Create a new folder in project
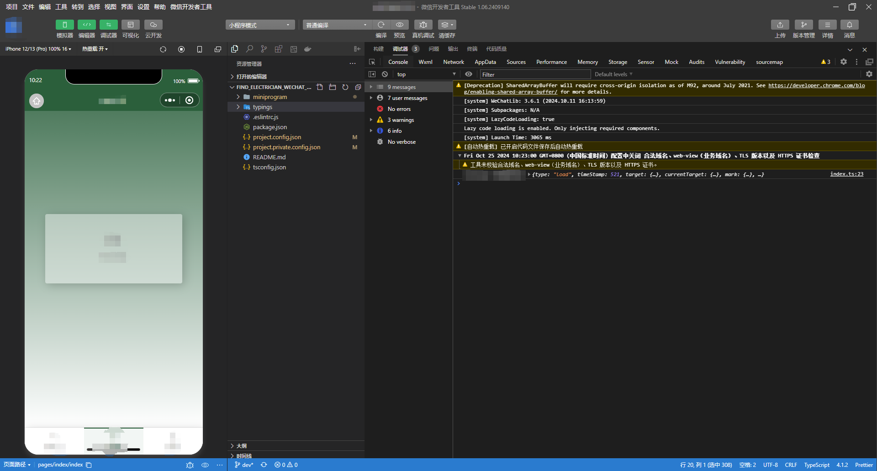The image size is (877, 471). pos(333,87)
